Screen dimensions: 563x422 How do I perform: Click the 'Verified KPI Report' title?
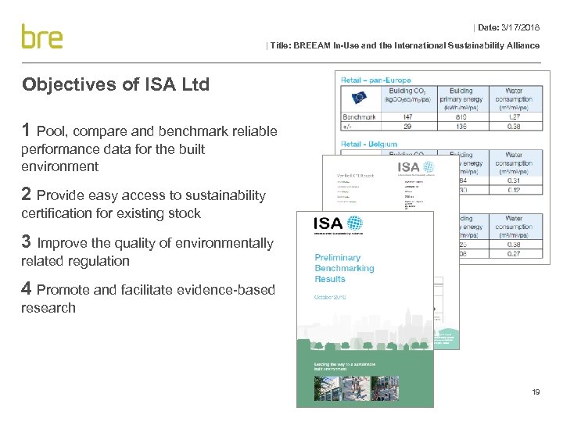[355, 176]
